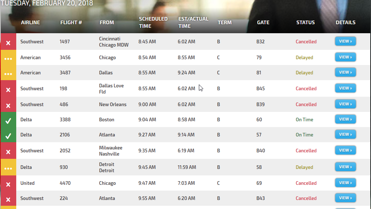View details for Delta flight 3388 from Boston

tap(345, 119)
